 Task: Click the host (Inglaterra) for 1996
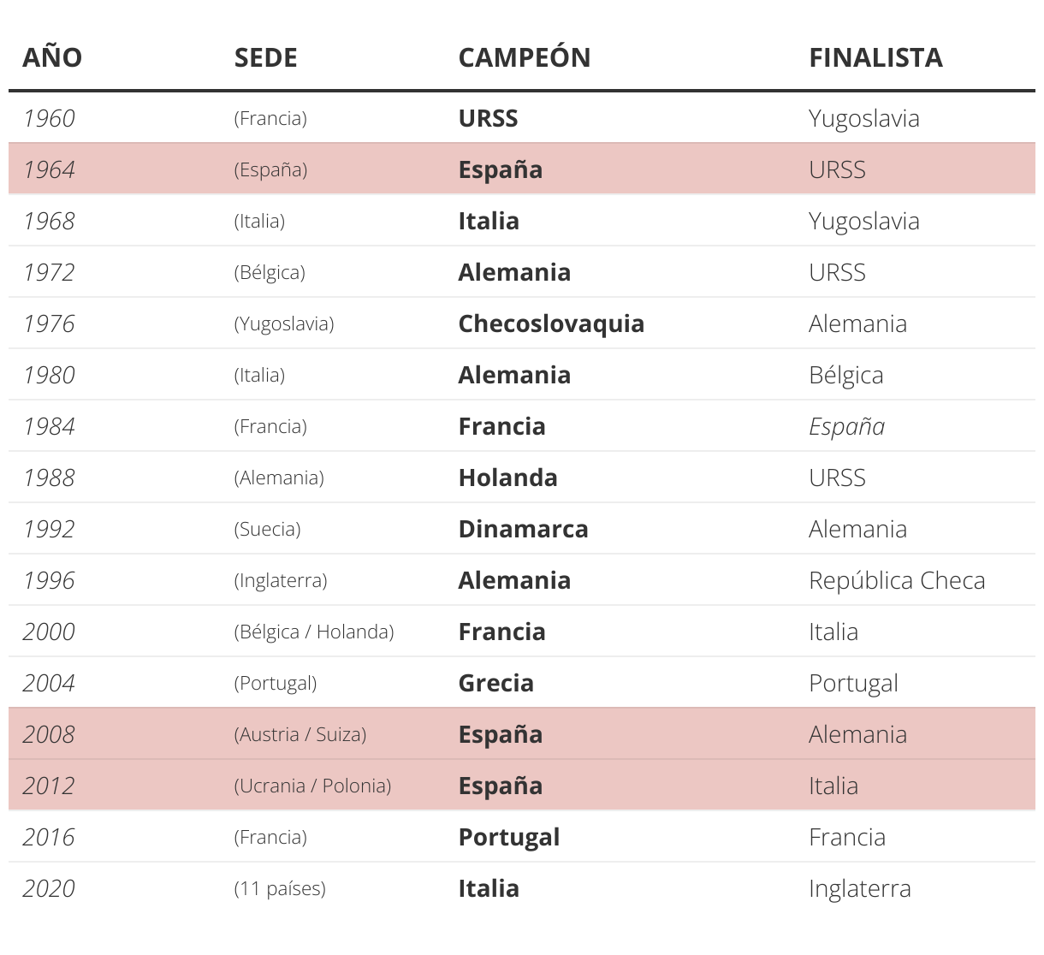click(x=280, y=580)
